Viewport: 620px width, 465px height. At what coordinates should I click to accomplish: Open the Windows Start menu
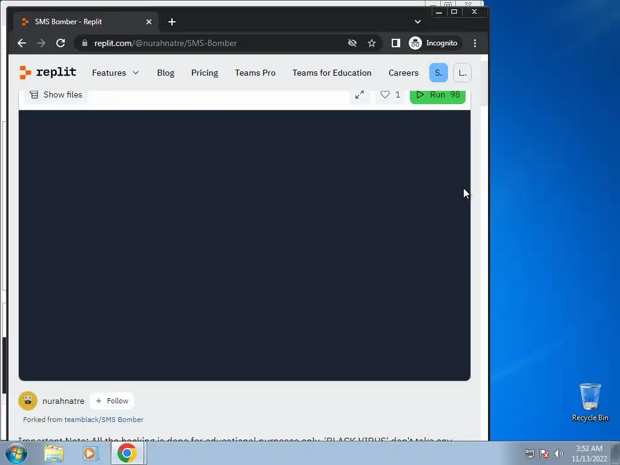tap(16, 453)
